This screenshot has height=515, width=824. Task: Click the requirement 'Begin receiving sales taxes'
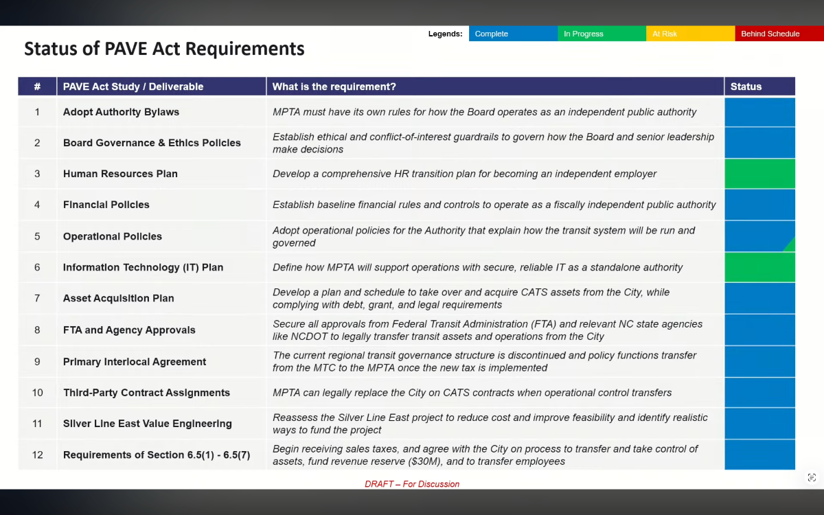click(485, 455)
